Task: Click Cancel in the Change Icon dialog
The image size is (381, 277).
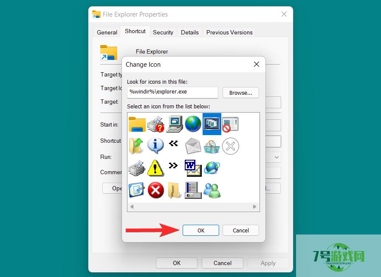Action: coord(241,230)
